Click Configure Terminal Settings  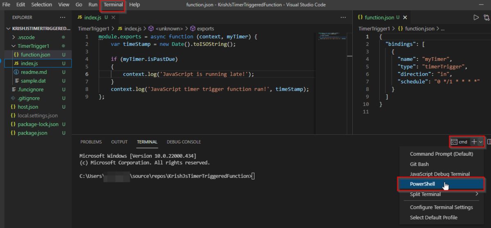pyautogui.click(x=441, y=207)
